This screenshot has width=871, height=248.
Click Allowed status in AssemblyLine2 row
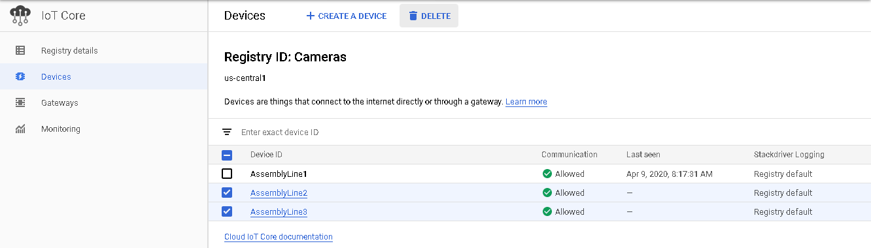click(x=570, y=193)
